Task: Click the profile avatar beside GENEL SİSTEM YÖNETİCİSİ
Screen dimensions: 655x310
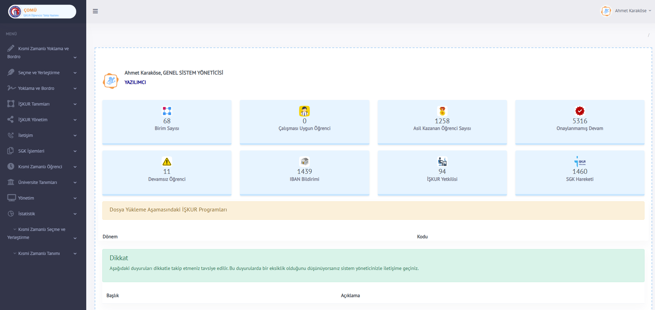Action: coord(111,81)
